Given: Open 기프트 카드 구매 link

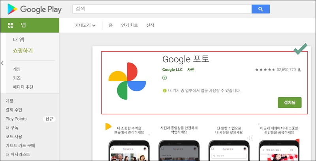Looking at the screenshot, I should 20,146.
